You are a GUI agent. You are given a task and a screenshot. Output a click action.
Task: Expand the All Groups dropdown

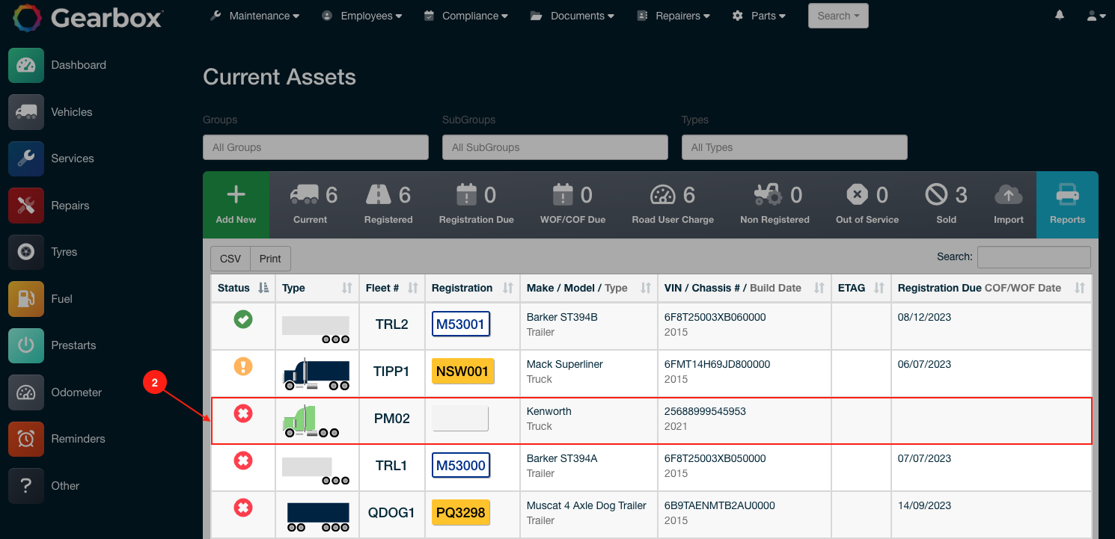(315, 147)
